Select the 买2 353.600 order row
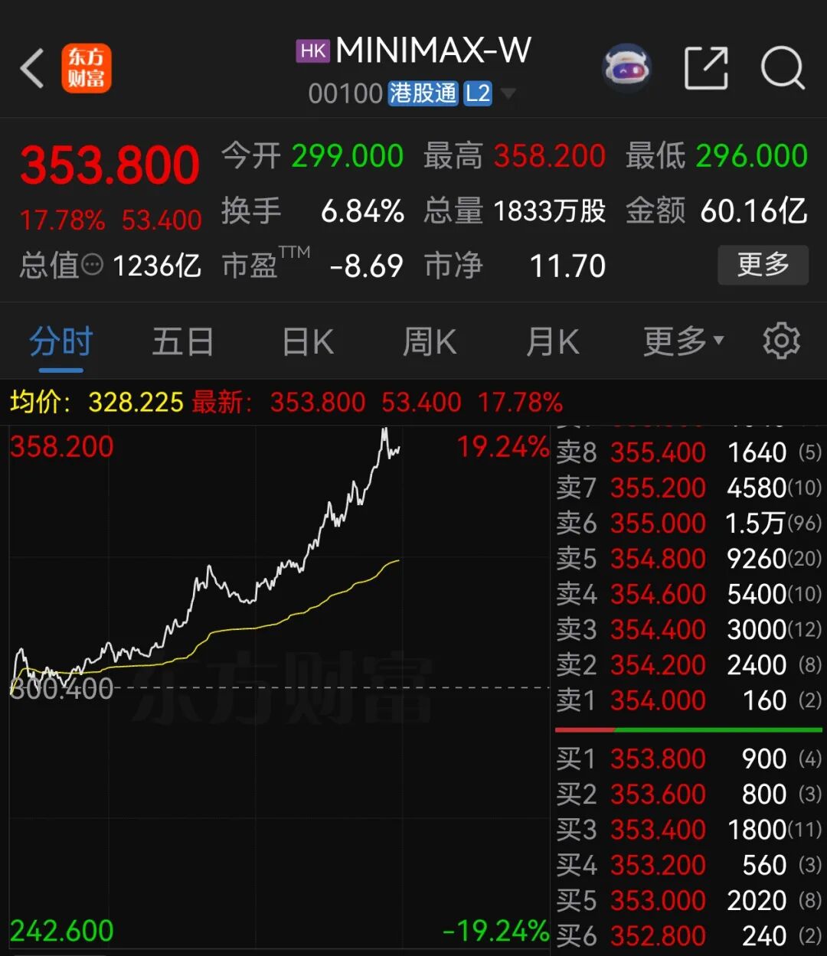The image size is (827, 956). 688,794
